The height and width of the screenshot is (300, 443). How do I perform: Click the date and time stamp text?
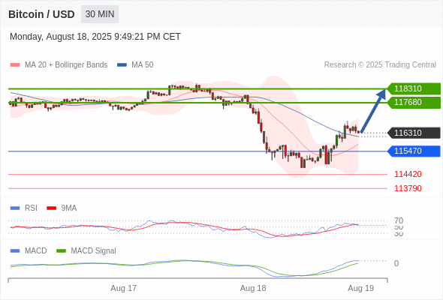click(95, 37)
